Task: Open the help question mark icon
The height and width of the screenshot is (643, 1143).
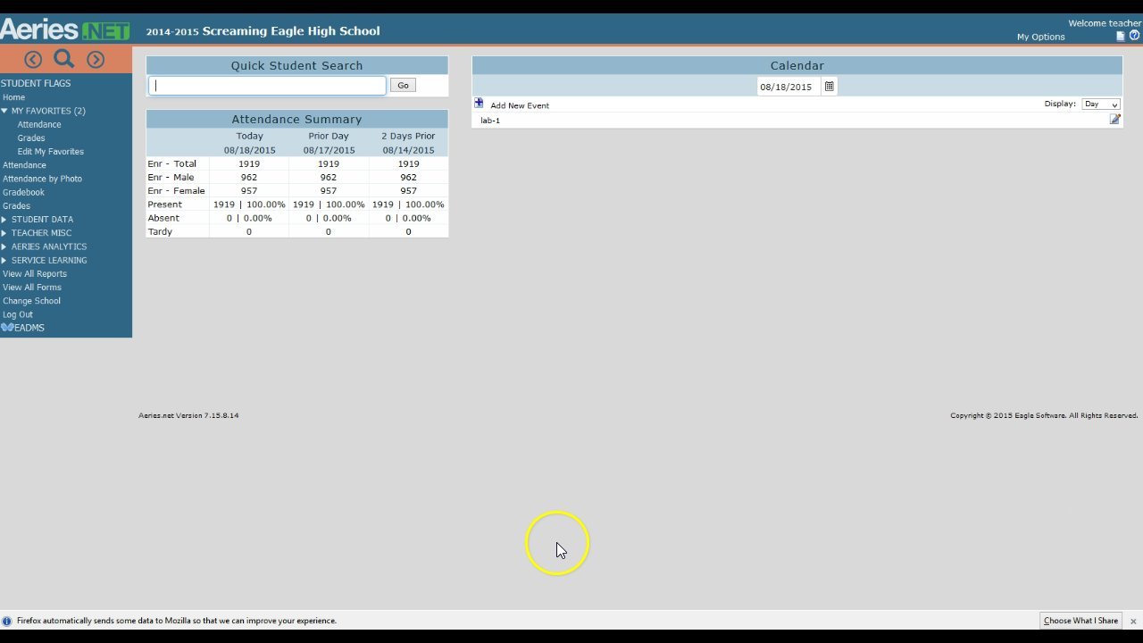Action: (x=1135, y=35)
